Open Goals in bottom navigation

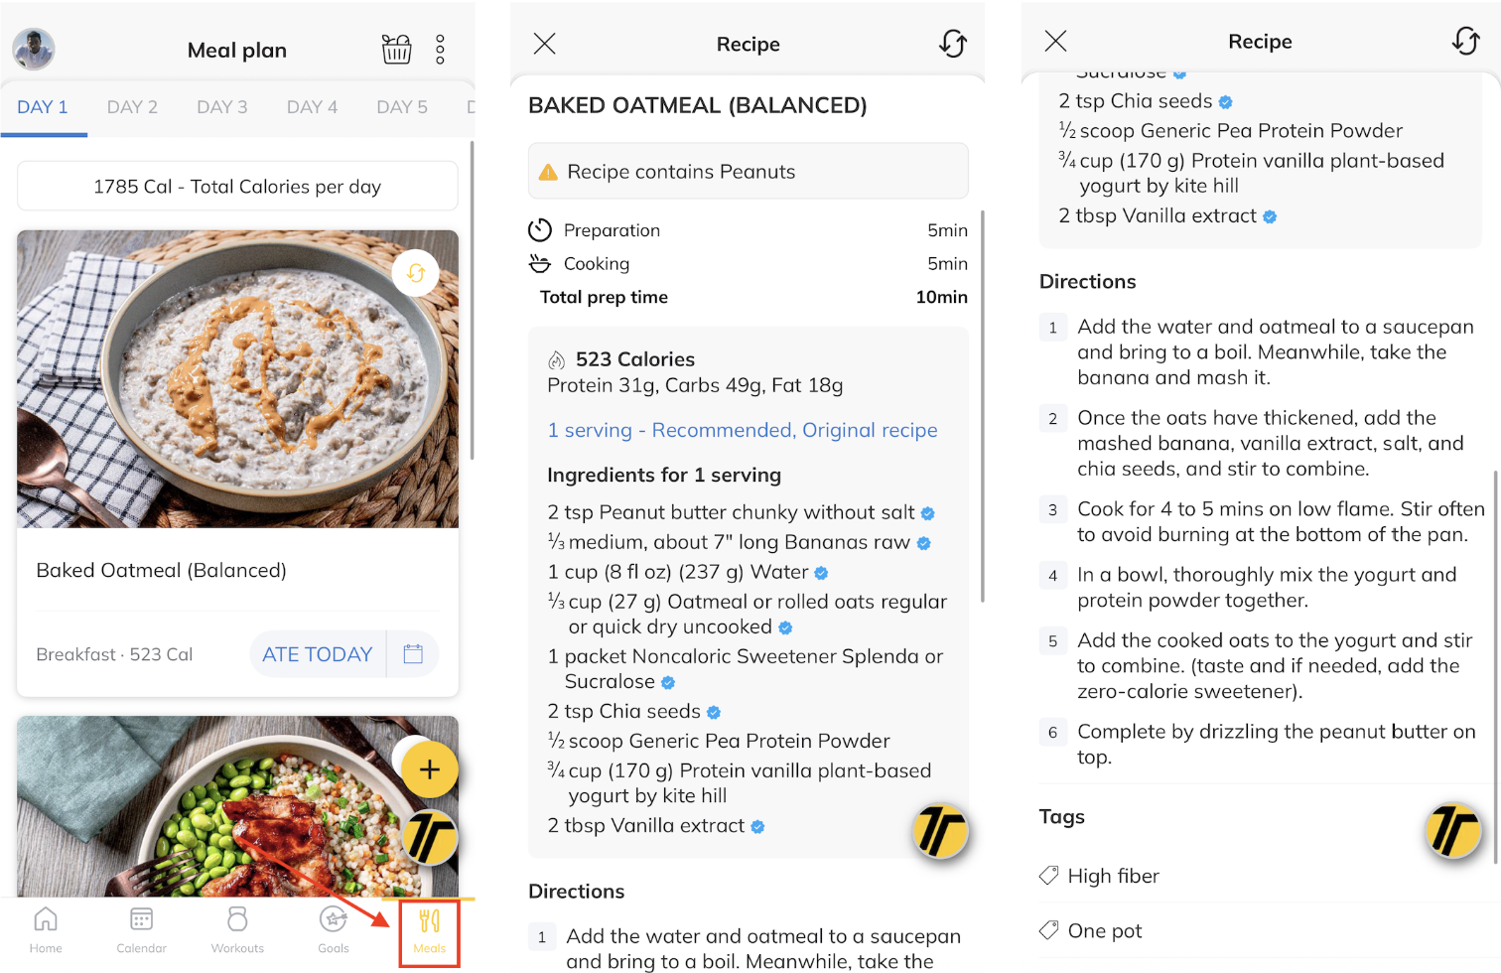[x=334, y=929]
